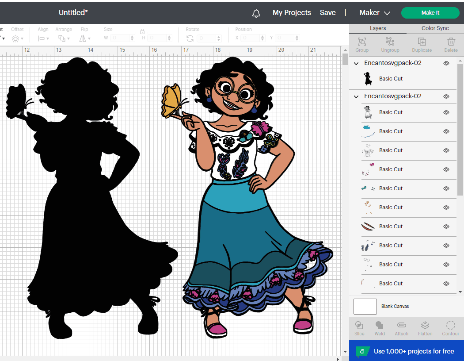Hide the red-brown curve Basic Cut layer
This screenshot has width=464, height=361.
tap(446, 226)
